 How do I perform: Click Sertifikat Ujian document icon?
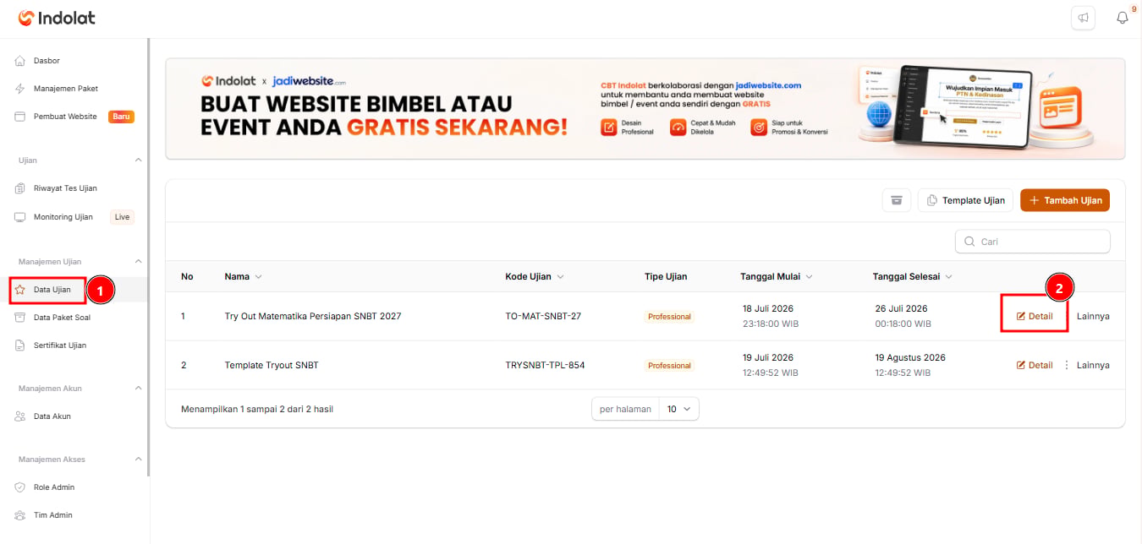(20, 345)
